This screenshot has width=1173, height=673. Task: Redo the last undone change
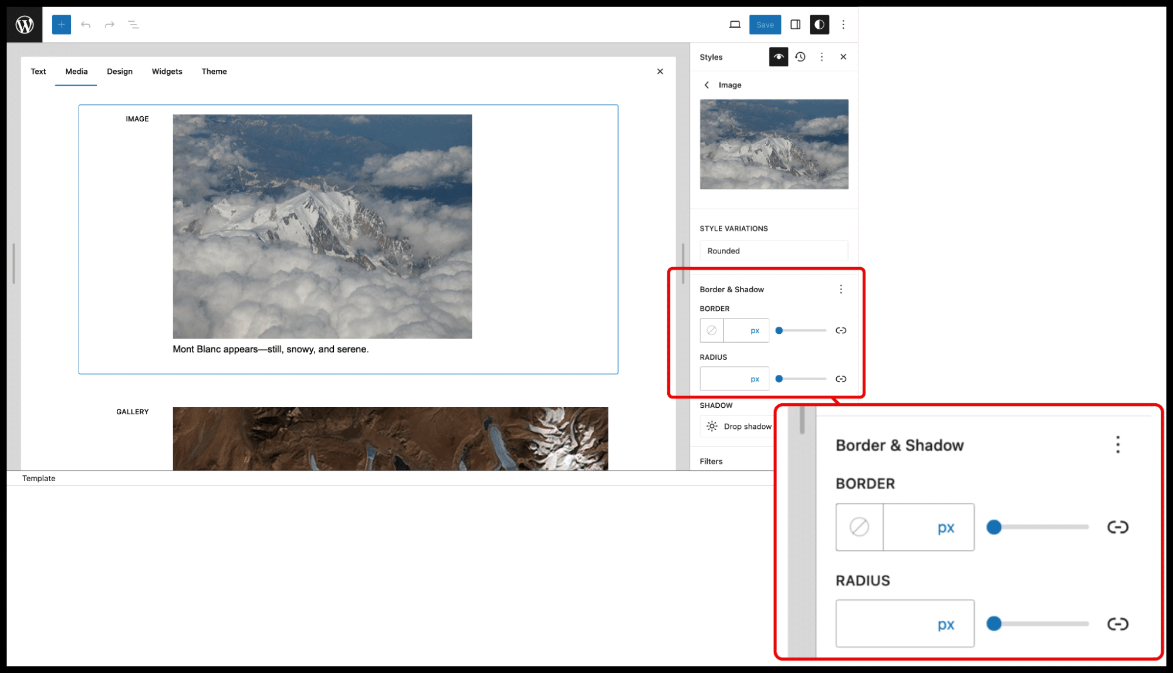(109, 25)
